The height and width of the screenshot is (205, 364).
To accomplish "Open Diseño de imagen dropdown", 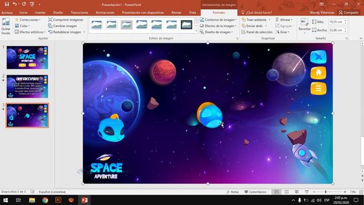I will (x=216, y=32).
